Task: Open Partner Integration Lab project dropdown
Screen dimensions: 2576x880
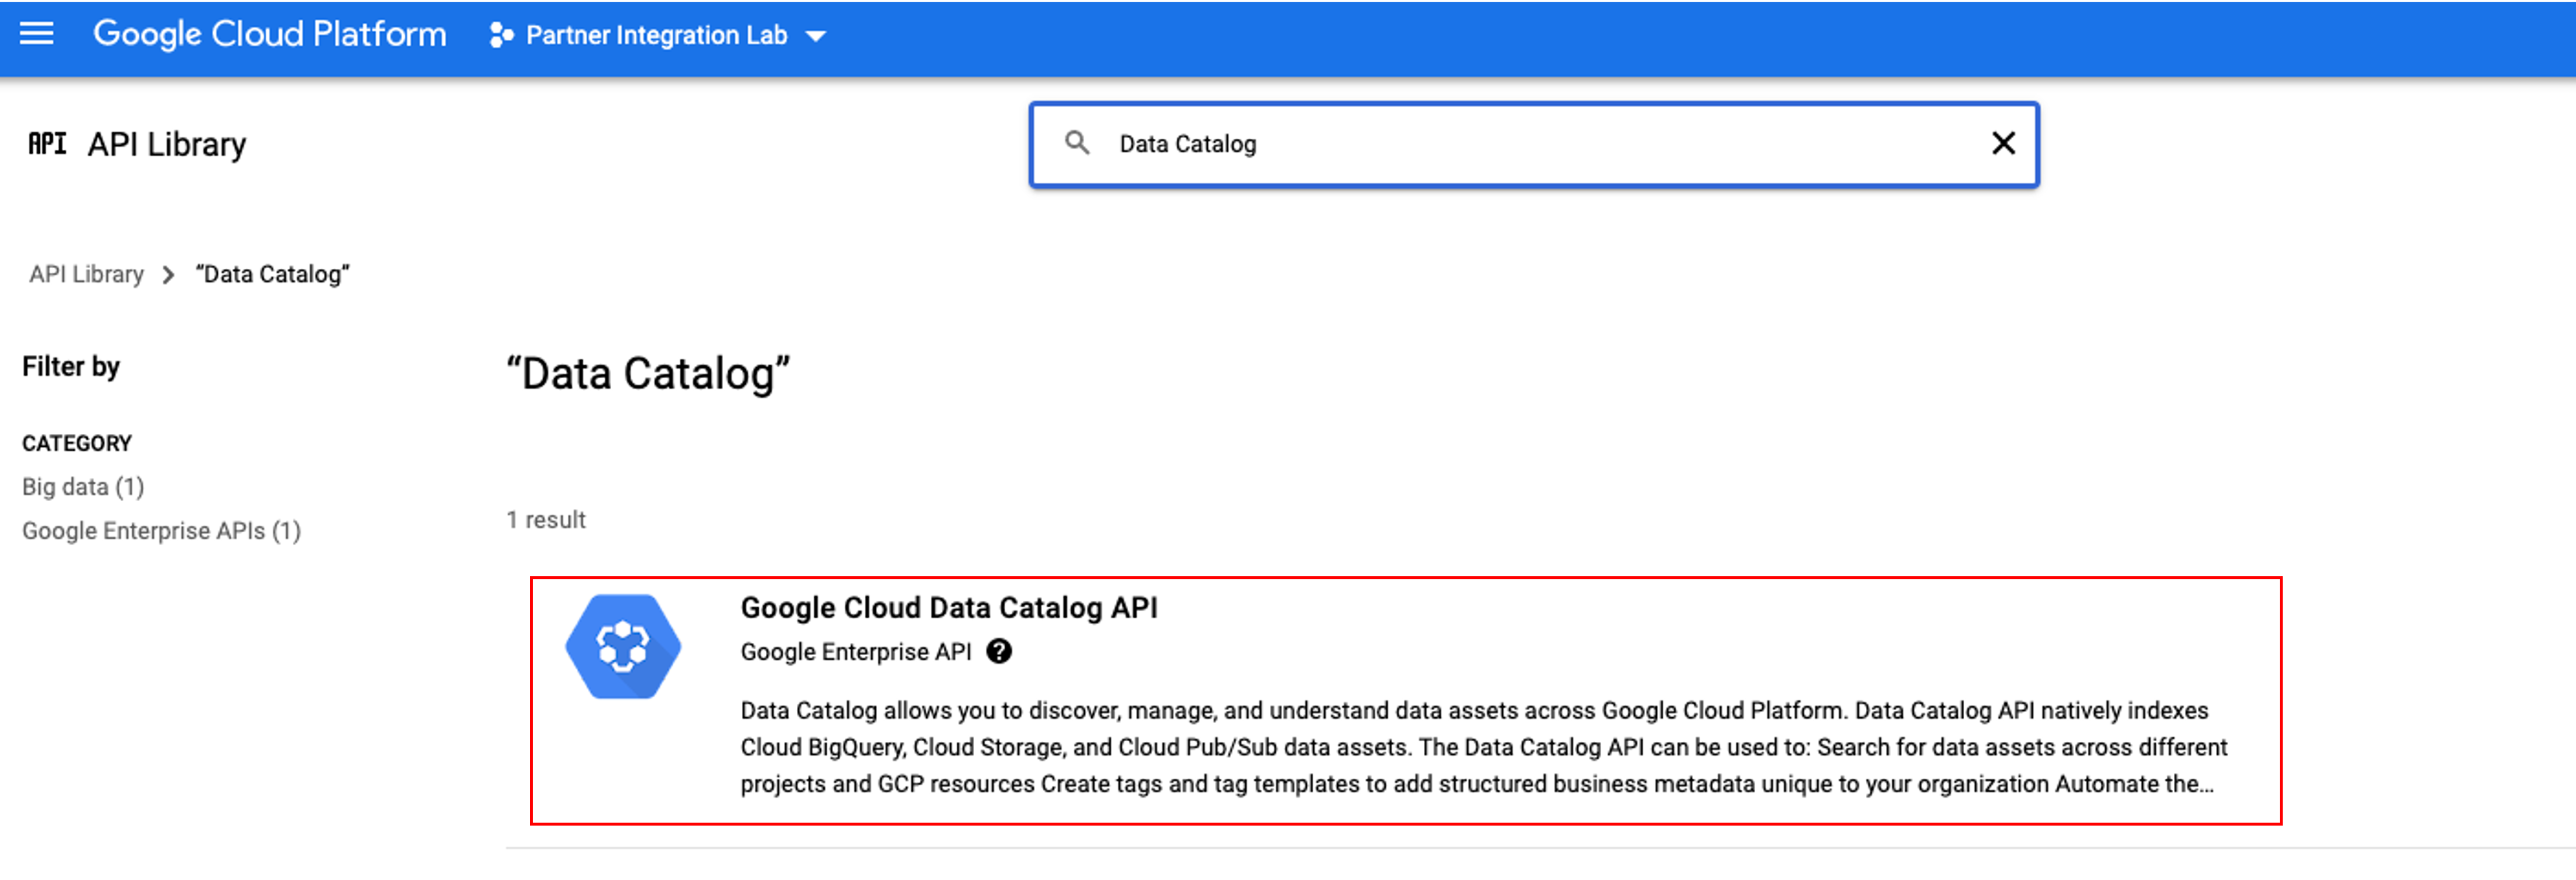Action: (656, 36)
